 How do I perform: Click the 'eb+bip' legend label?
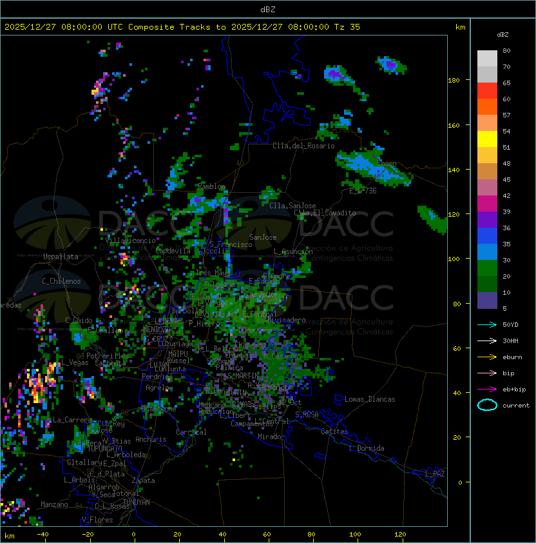click(514, 390)
